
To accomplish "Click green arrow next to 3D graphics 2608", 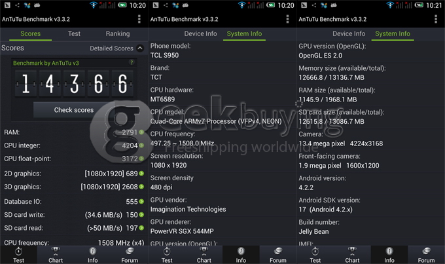I will [x=141, y=187].
